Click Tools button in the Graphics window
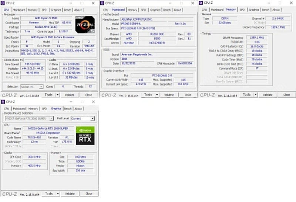This screenshot has width=296, height=202. pyautogui.click(x=49, y=194)
